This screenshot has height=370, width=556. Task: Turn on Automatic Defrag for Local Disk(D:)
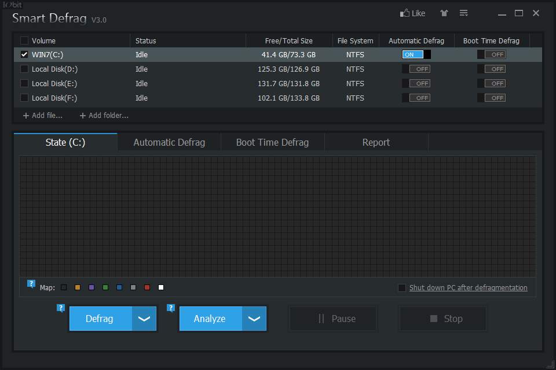pos(416,69)
